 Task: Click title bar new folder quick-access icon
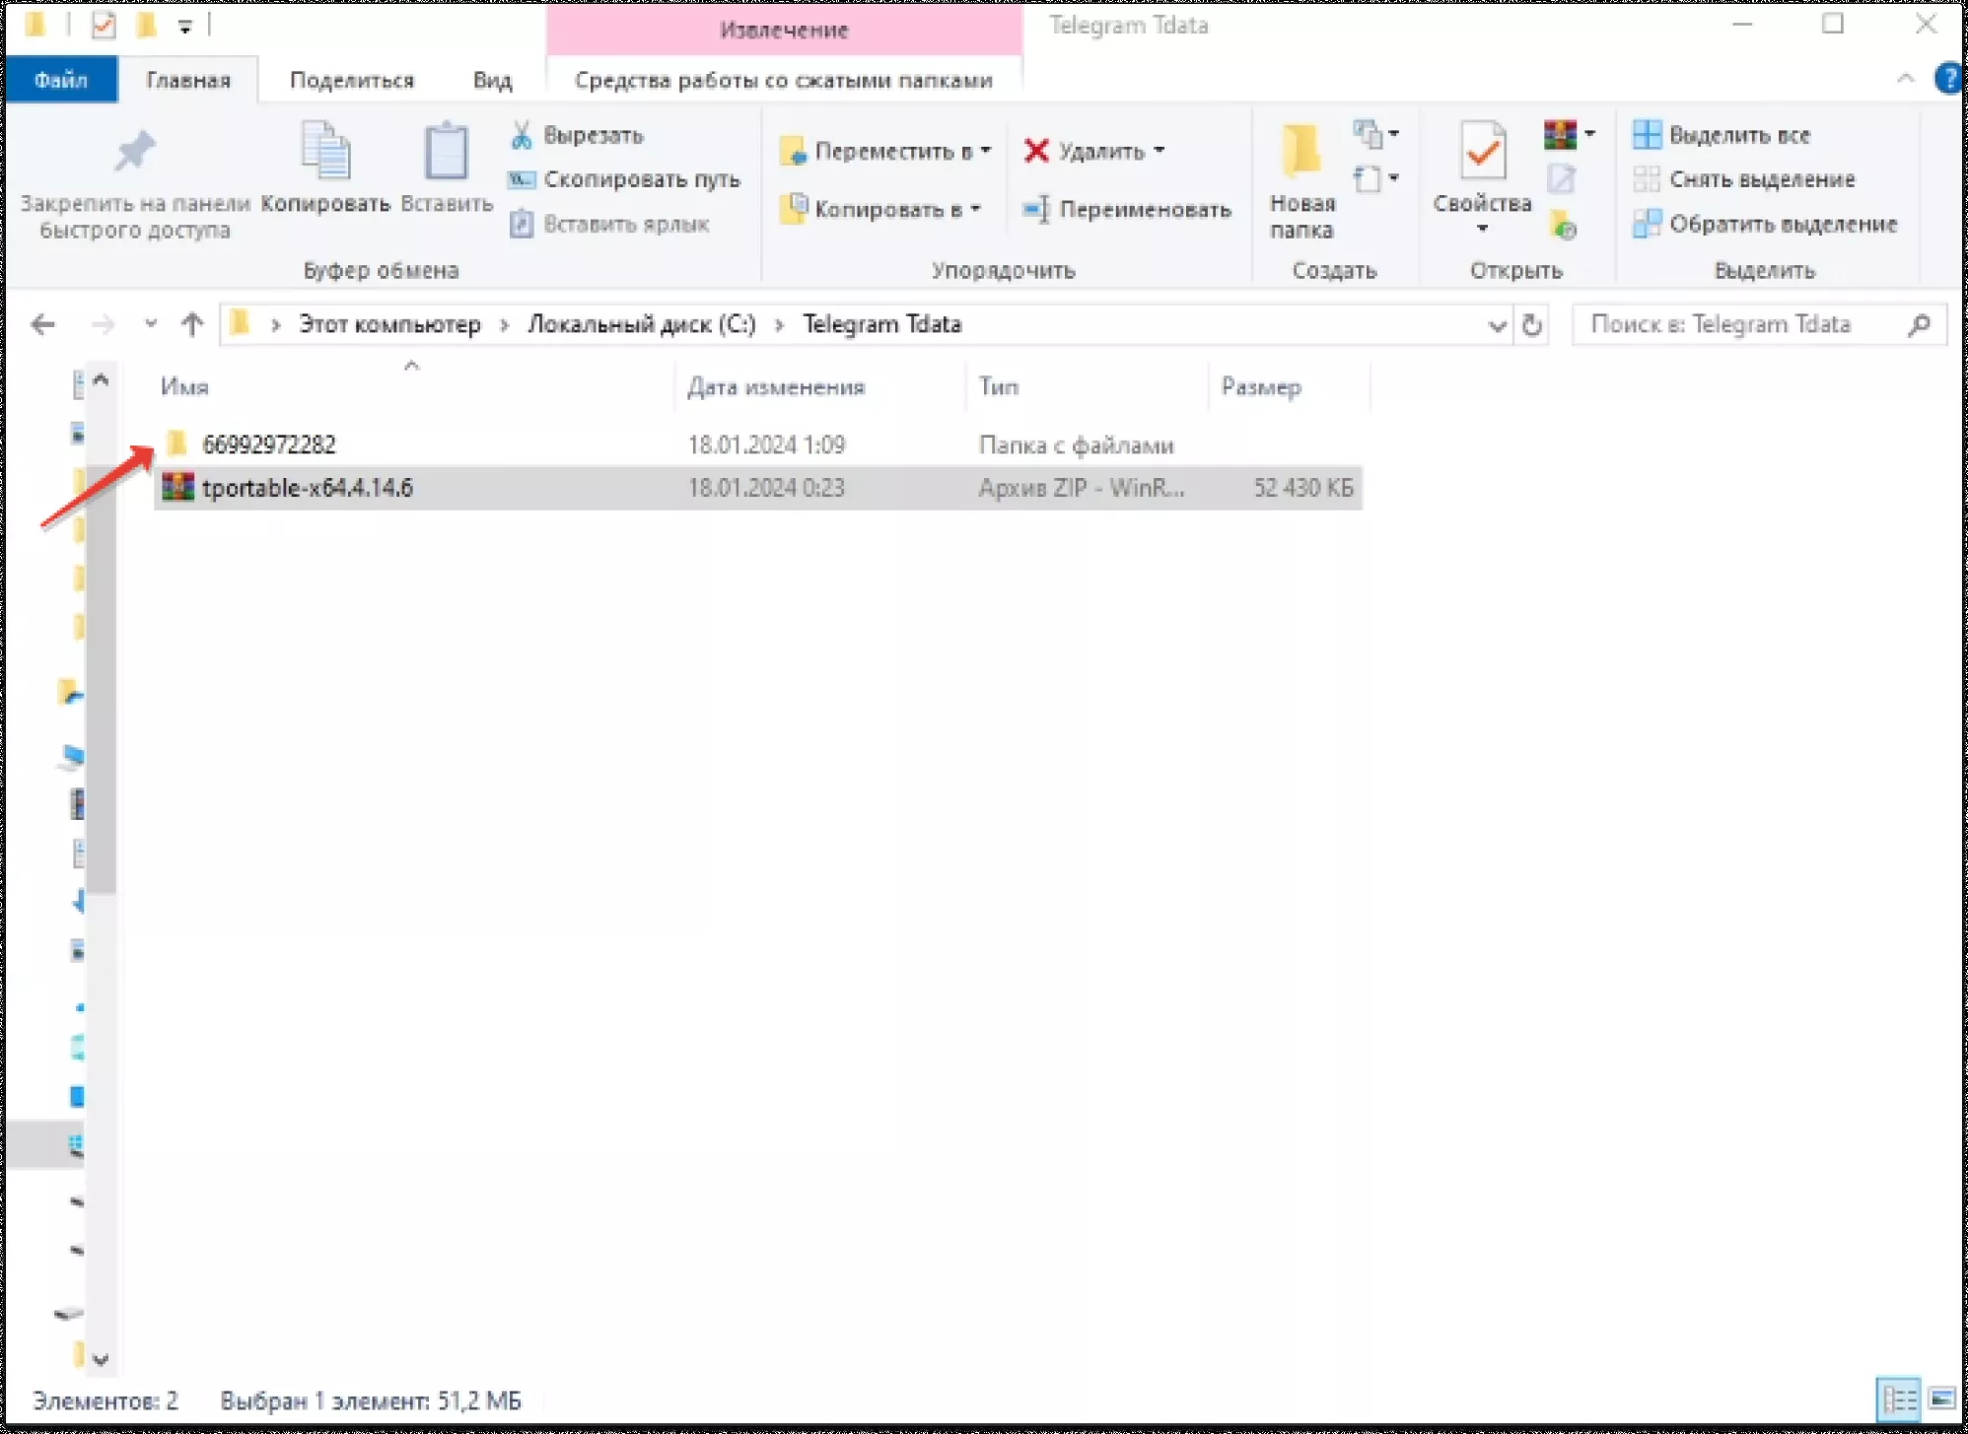tap(146, 25)
